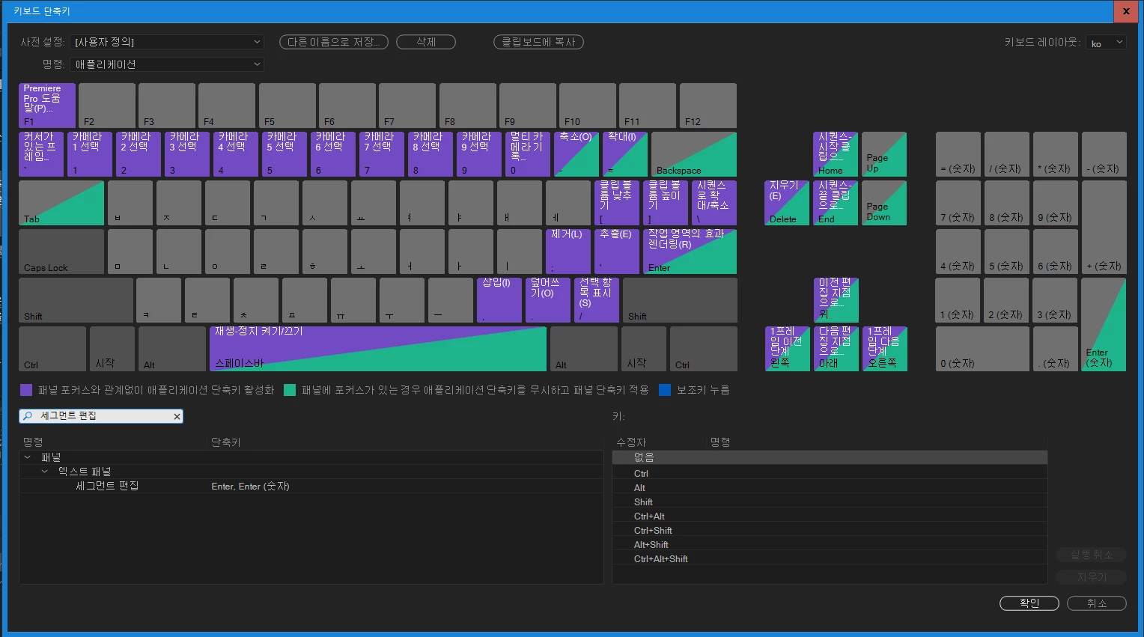Select the 다음 편집 지점으로 아래 arrow key
The image size is (1144, 637).
pyautogui.click(x=836, y=349)
